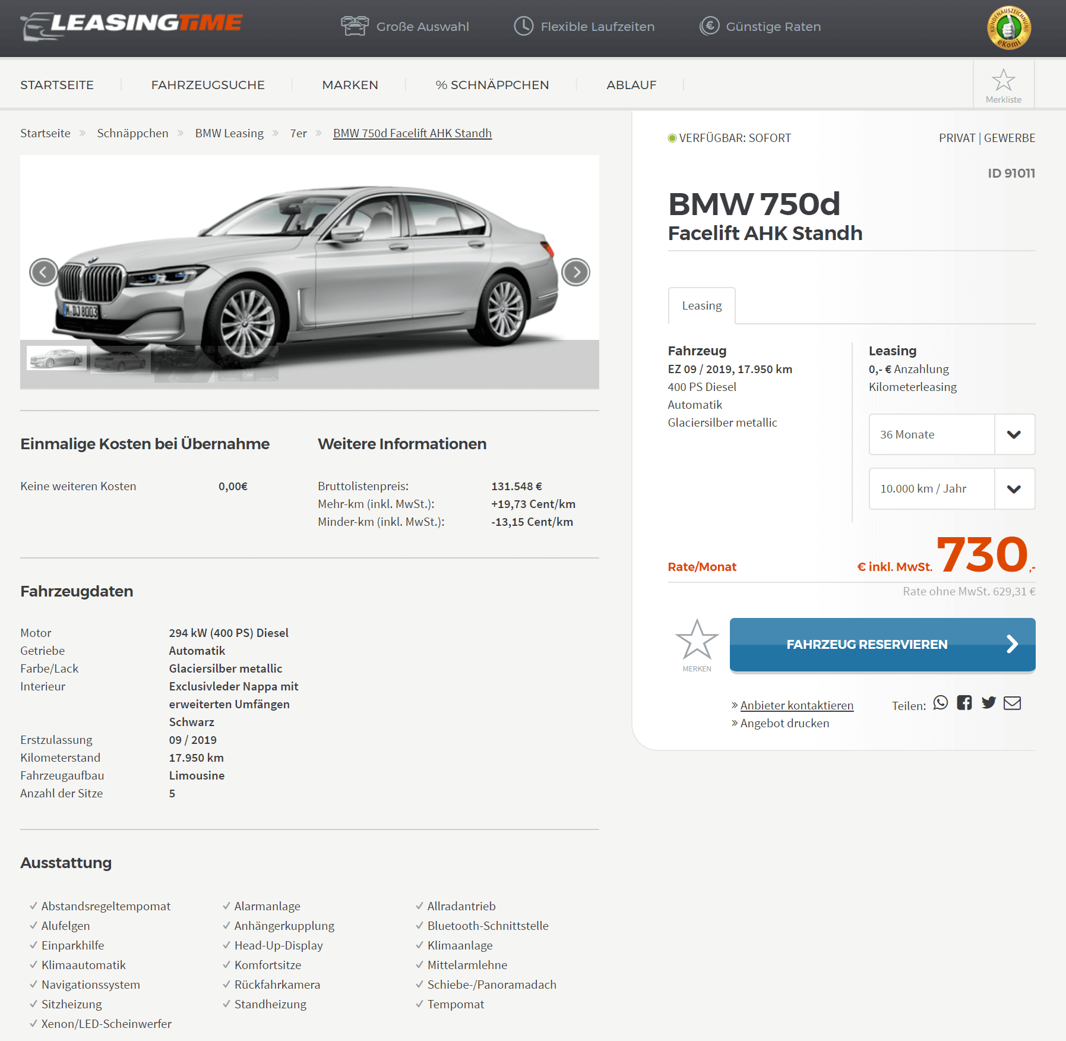Show next car image with right arrow
The width and height of the screenshot is (1066, 1041).
[575, 272]
